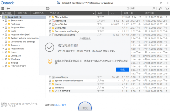The width and height of the screenshot is (170, 111).
Task: Expand the System Volume Information tree node
Action: coord(3,38)
